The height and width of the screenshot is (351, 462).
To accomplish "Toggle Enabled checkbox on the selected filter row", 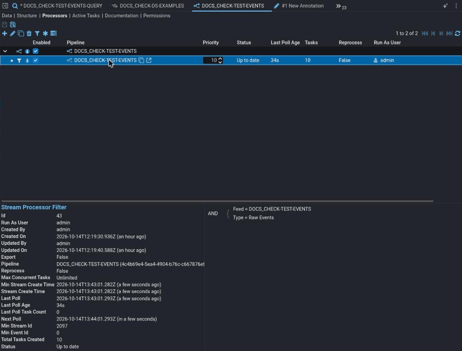I will click(x=35, y=60).
